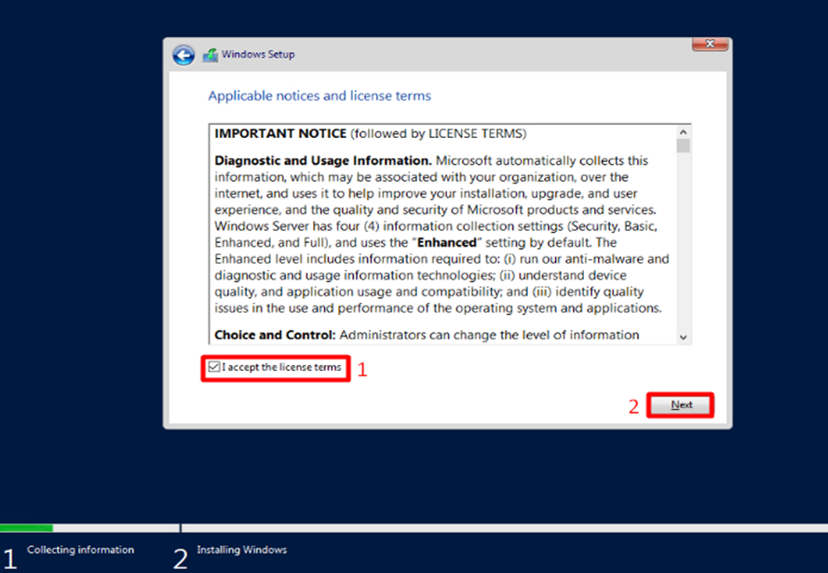Click the green installation progress bar segment
The width and height of the screenshot is (828, 573).
pos(26,527)
